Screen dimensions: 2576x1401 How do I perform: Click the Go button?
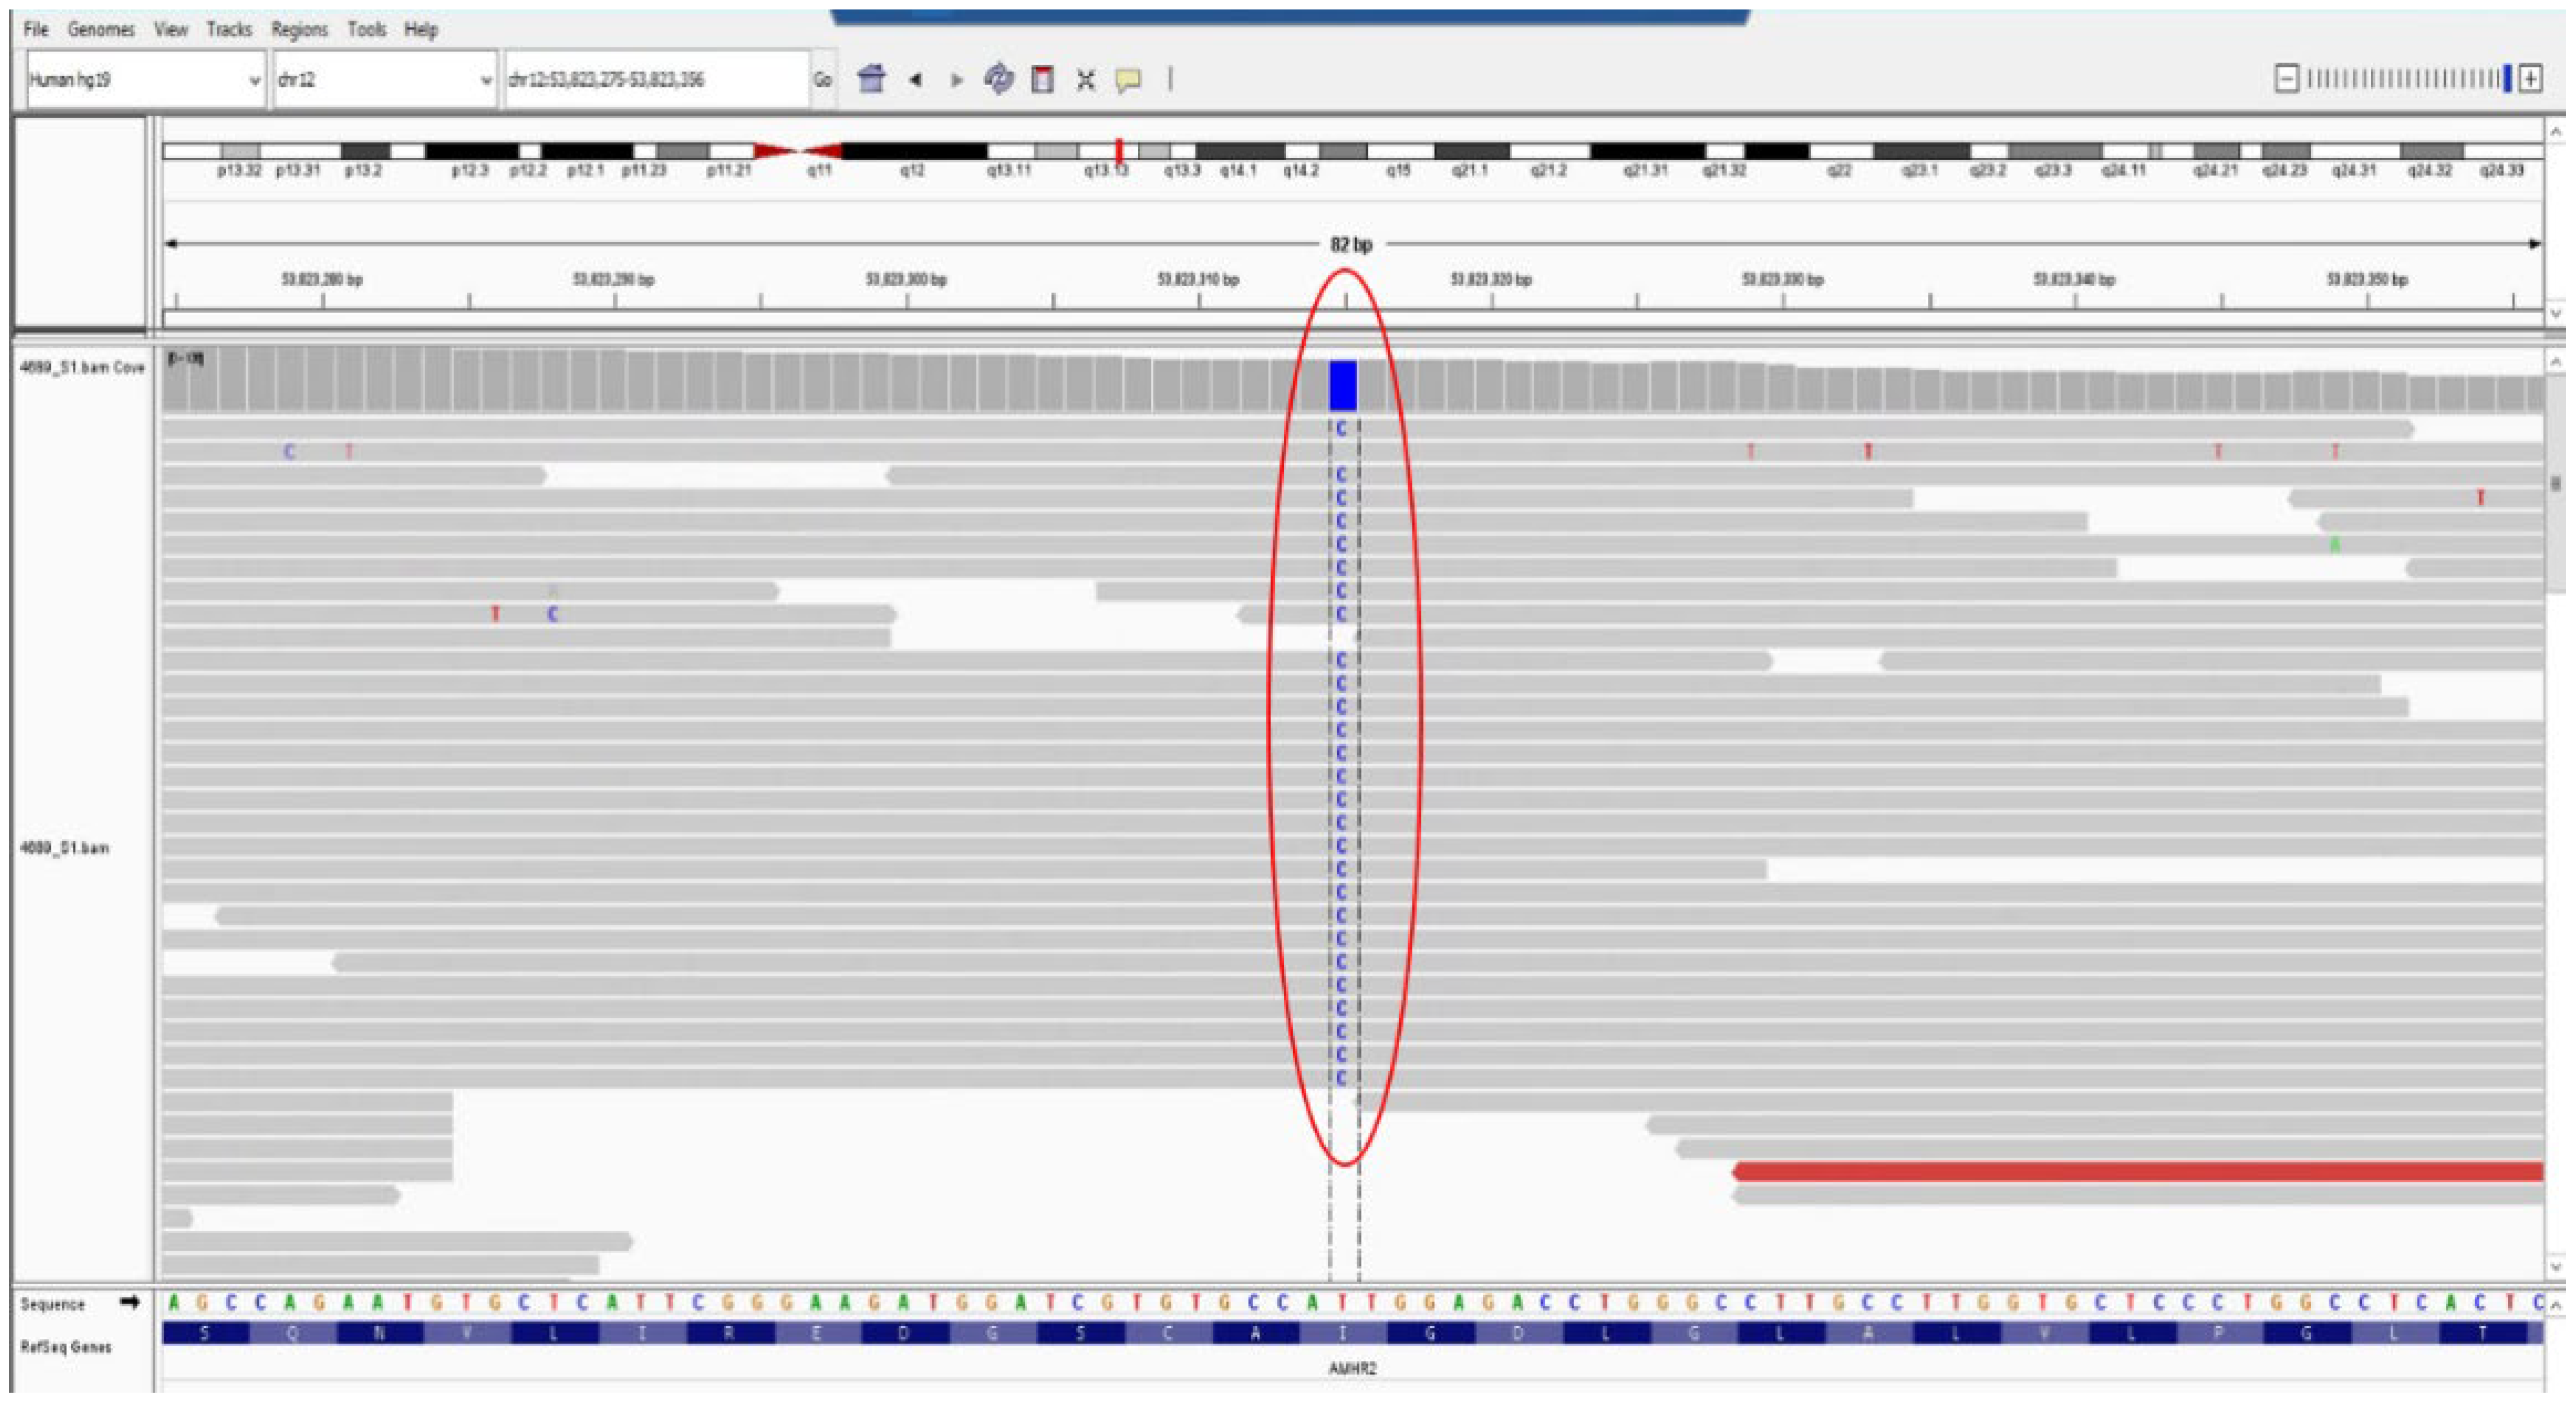point(822,79)
